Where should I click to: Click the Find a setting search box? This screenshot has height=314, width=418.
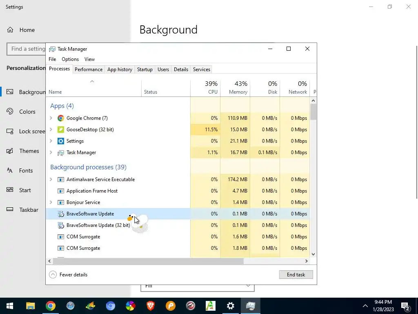pos(26,49)
